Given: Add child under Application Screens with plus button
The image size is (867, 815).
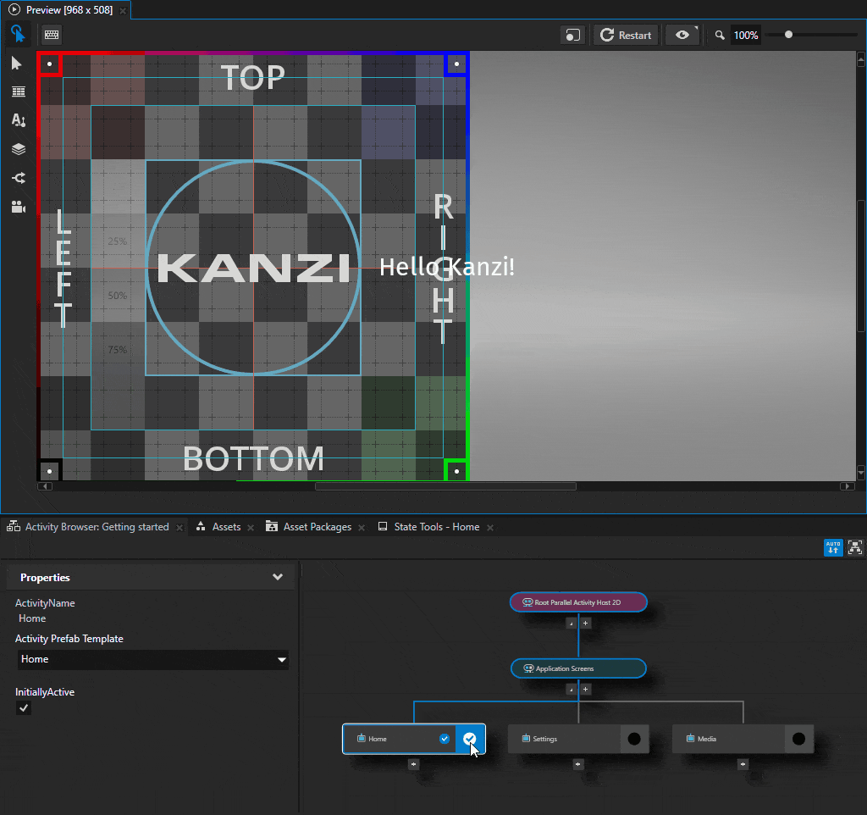Looking at the screenshot, I should click(x=585, y=690).
